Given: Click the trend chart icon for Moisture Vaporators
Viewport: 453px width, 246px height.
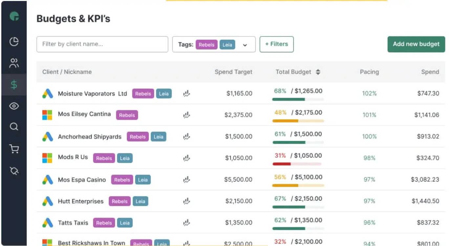Looking at the screenshot, I should tap(187, 94).
